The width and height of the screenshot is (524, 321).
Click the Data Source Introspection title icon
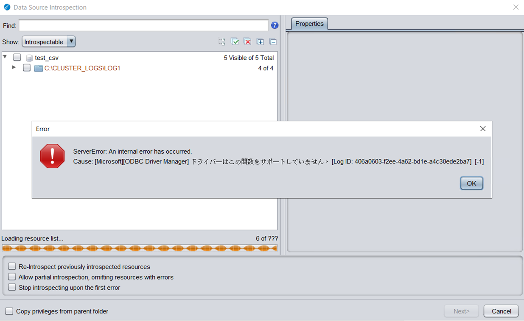[x=7, y=7]
